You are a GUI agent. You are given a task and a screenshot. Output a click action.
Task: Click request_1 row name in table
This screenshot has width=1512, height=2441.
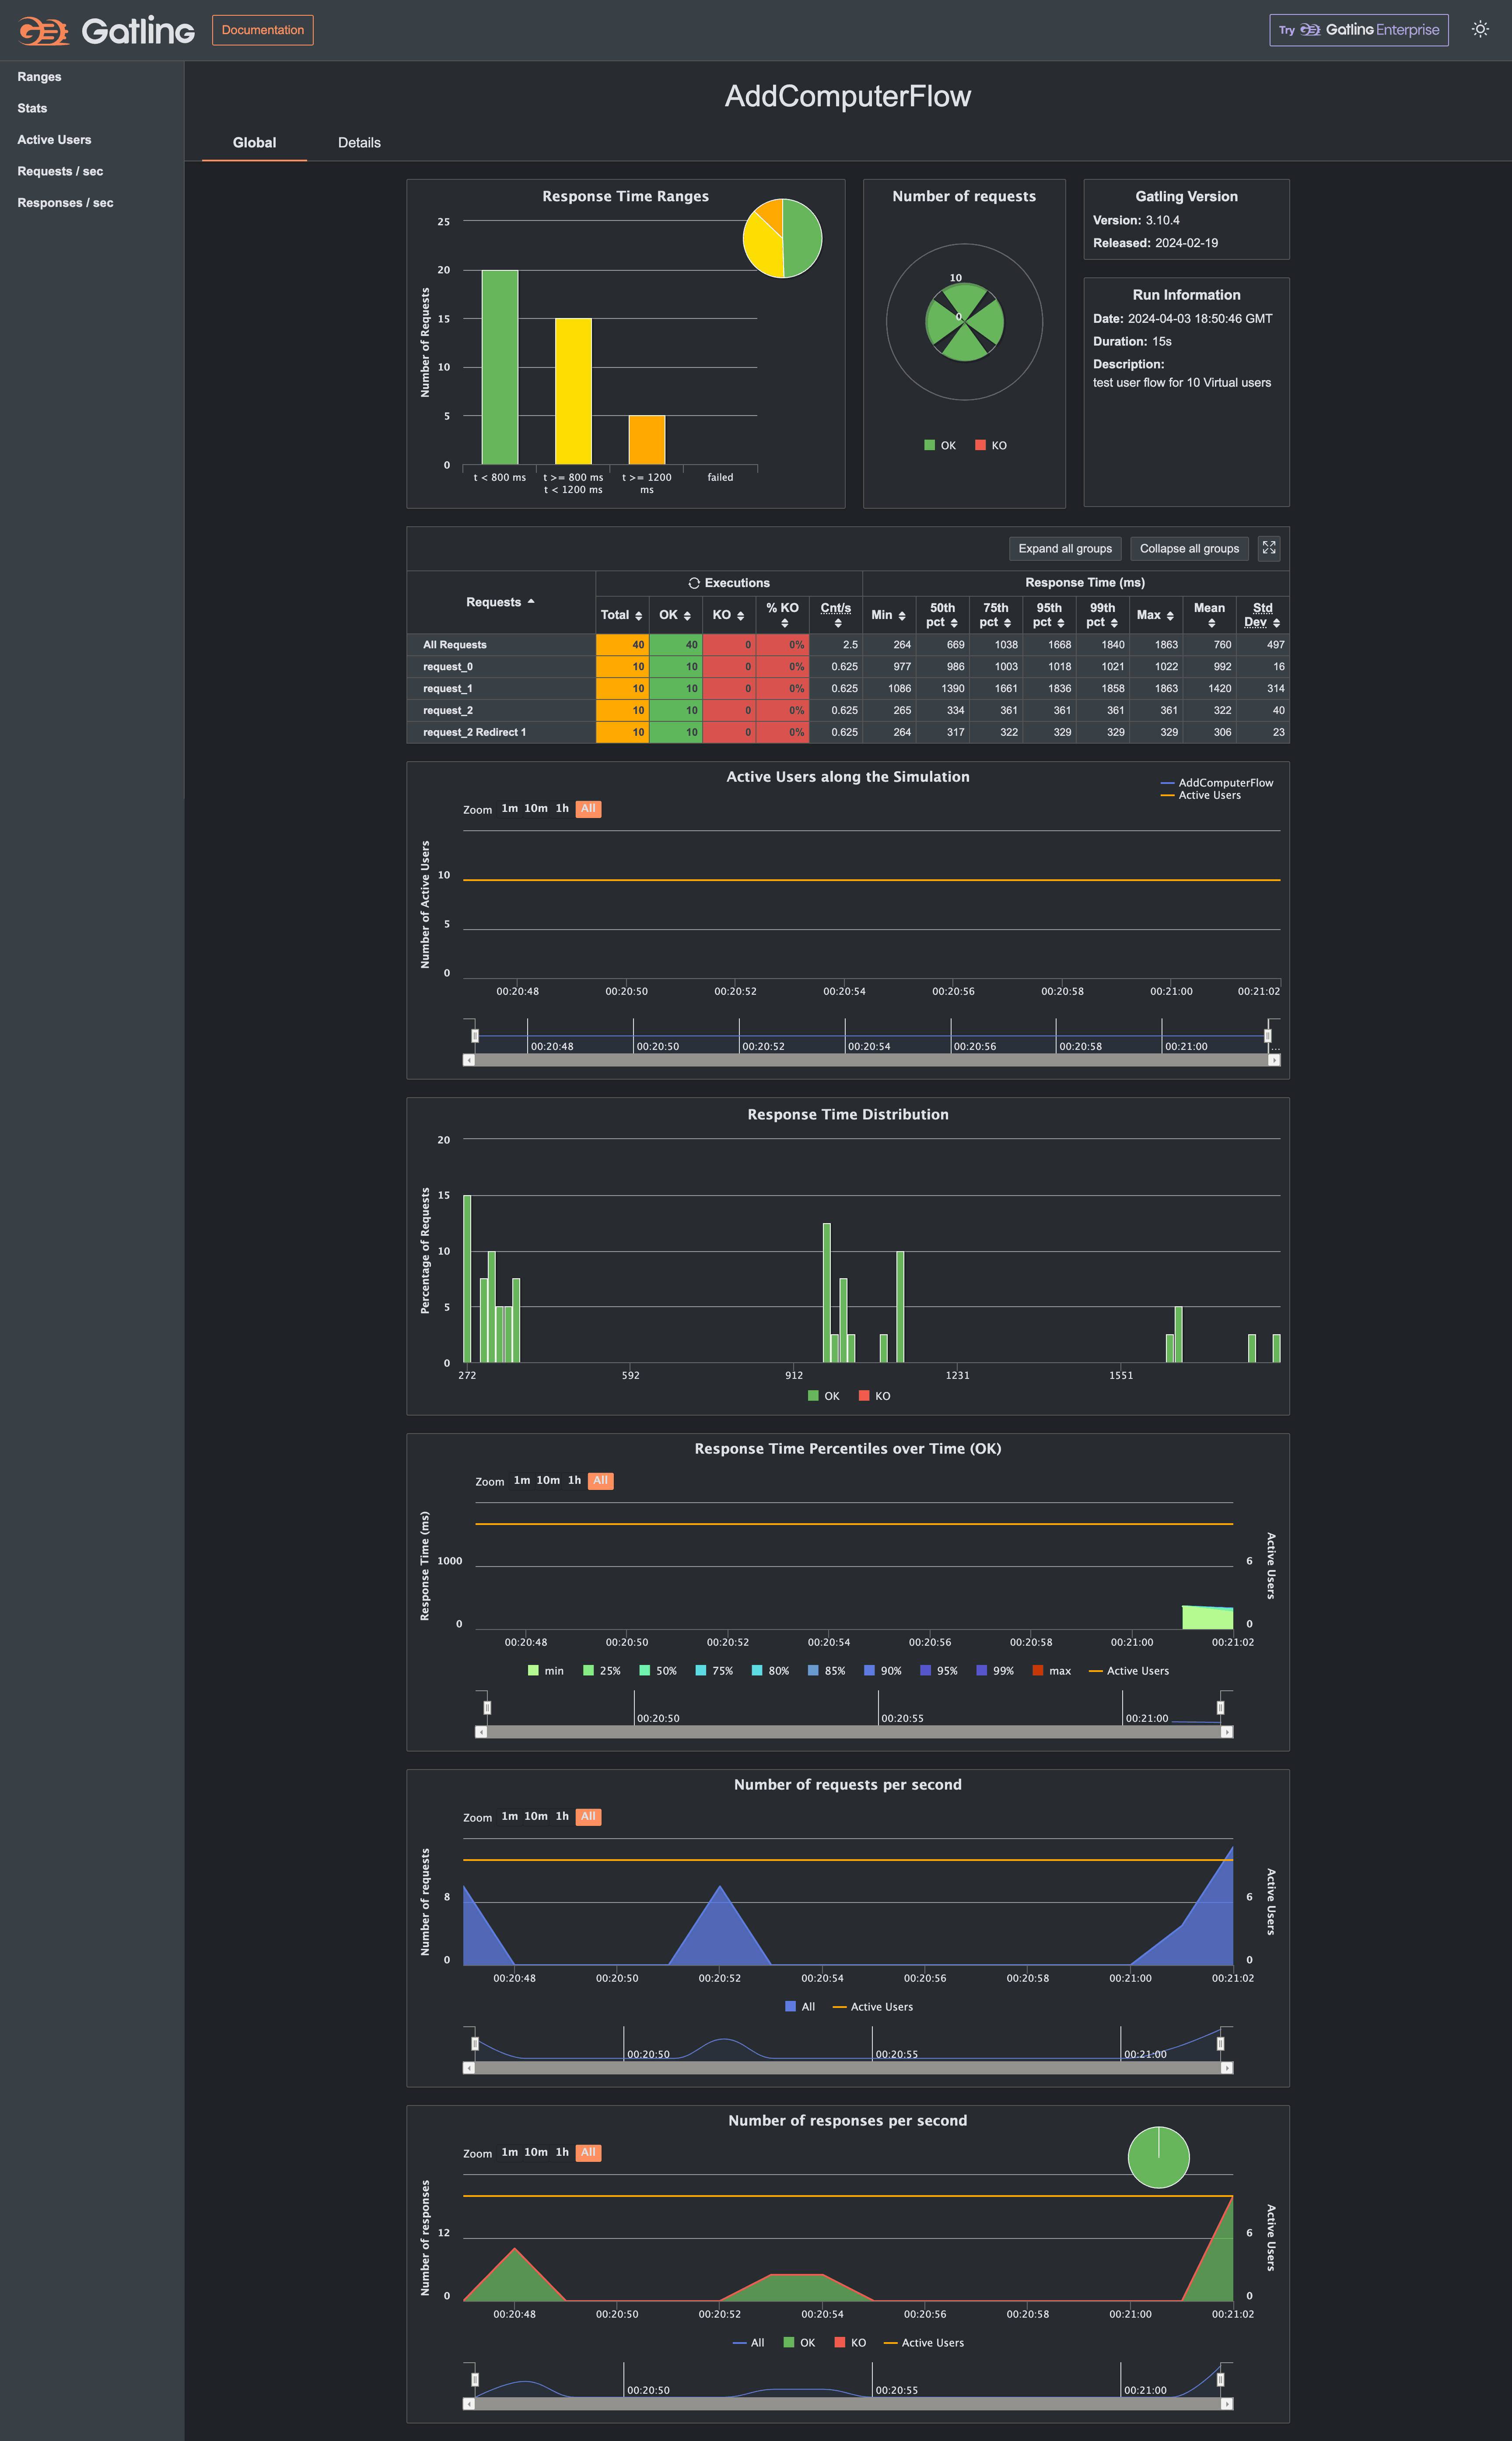pyautogui.click(x=447, y=689)
